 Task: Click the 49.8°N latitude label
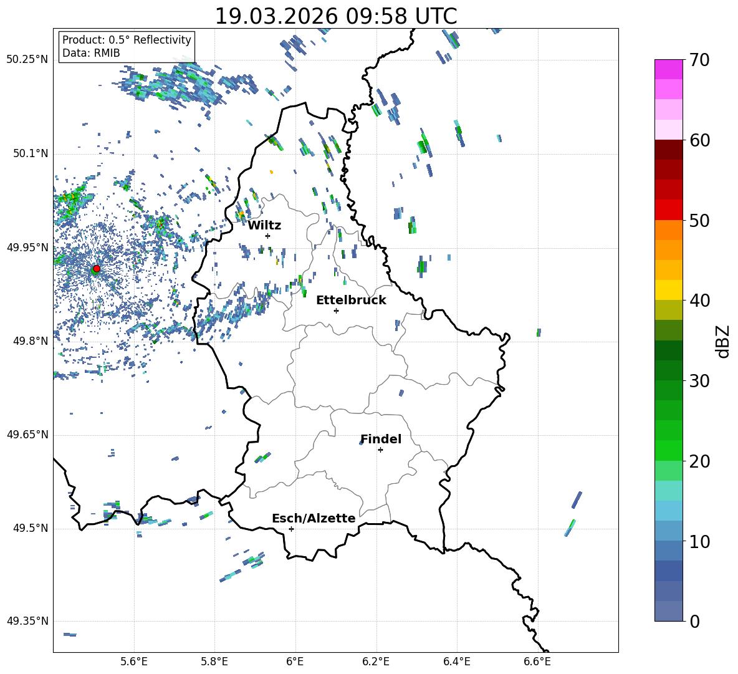click(30, 341)
